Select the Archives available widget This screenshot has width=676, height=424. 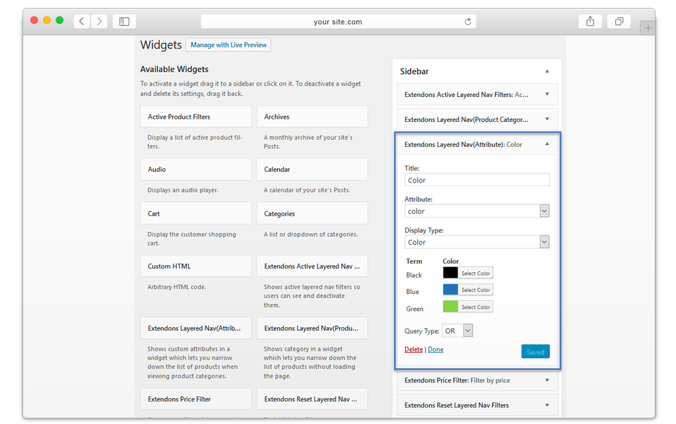click(x=312, y=117)
